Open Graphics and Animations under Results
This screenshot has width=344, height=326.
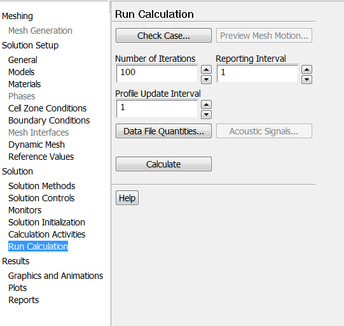[x=55, y=276]
